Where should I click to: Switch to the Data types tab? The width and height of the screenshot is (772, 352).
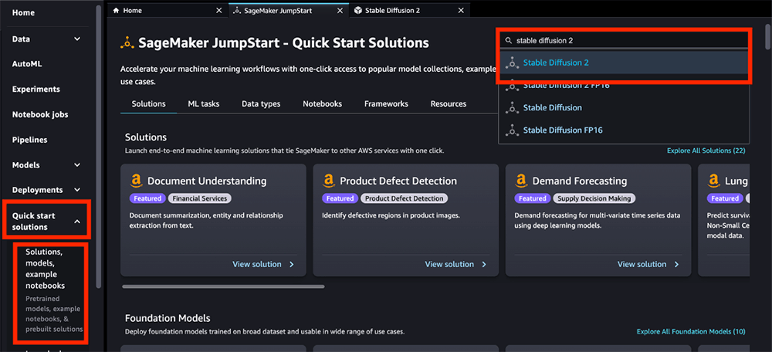[261, 104]
